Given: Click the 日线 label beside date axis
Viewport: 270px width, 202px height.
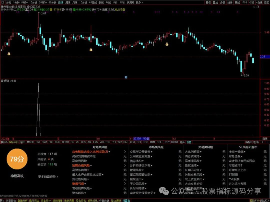Looking at the screenshot, I should click(265, 139).
